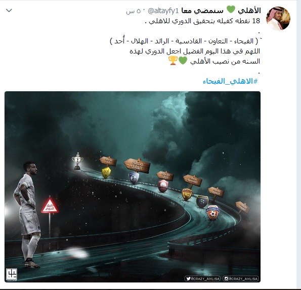This screenshot has height=290, width=301.
Task: Select the ALFAYHA FC football badge
Action: pos(212,212)
